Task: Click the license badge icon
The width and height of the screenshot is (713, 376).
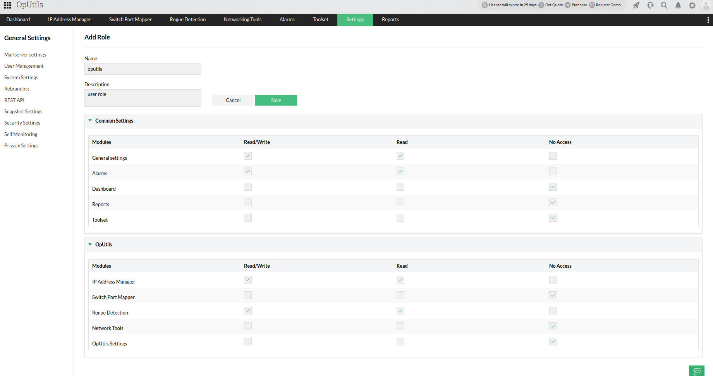Action: [x=484, y=5]
